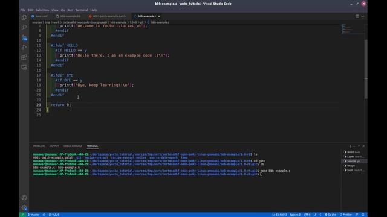Click 'bbb-example.c' at breadcrumb end
Screen dimensions: 387x217
point(160,22)
